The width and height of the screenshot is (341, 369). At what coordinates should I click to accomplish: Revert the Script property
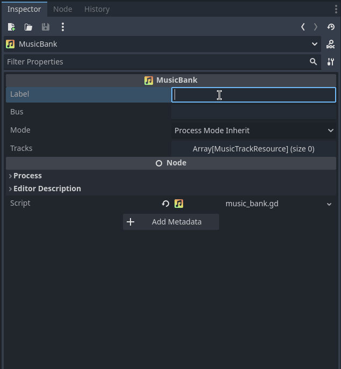click(x=165, y=204)
